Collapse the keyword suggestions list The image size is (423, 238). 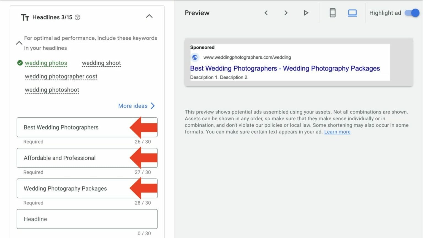19,43
